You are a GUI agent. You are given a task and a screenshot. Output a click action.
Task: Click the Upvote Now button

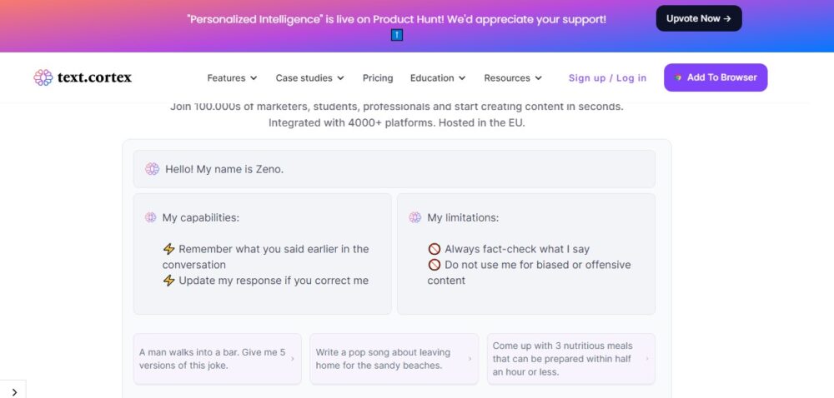(x=699, y=18)
